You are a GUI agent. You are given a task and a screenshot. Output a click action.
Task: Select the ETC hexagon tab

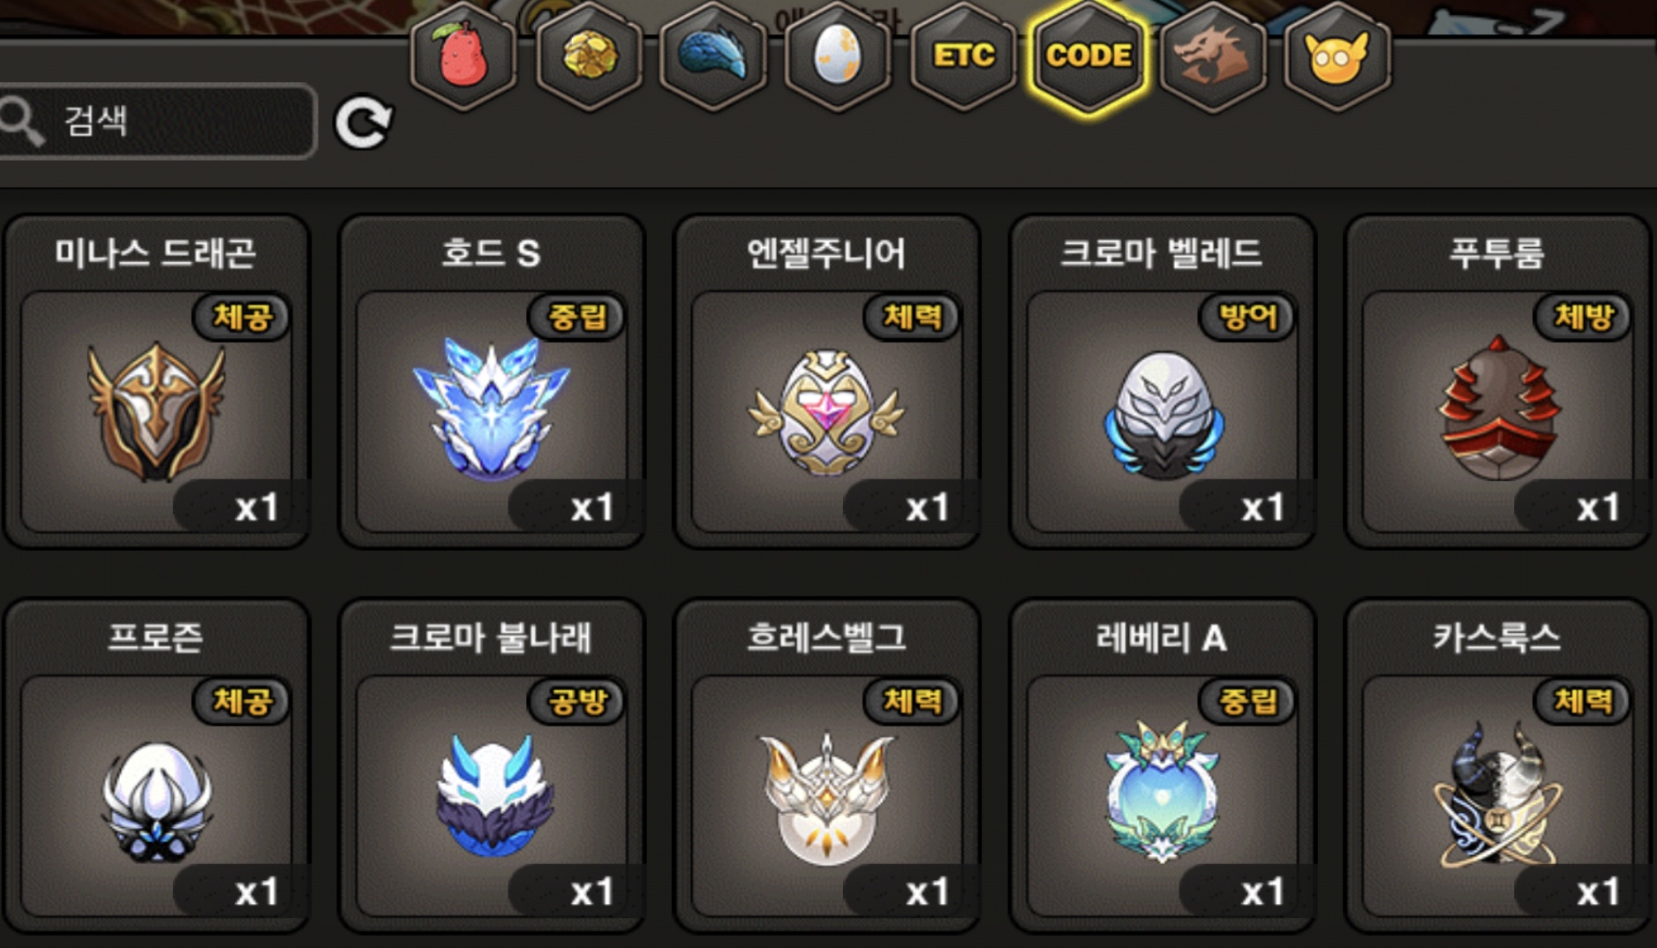point(963,56)
